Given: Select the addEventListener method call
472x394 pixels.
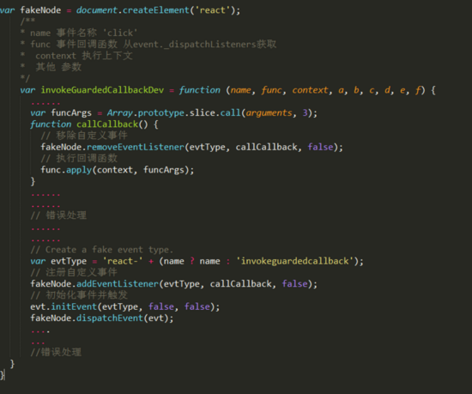Looking at the screenshot, I should [x=118, y=284].
